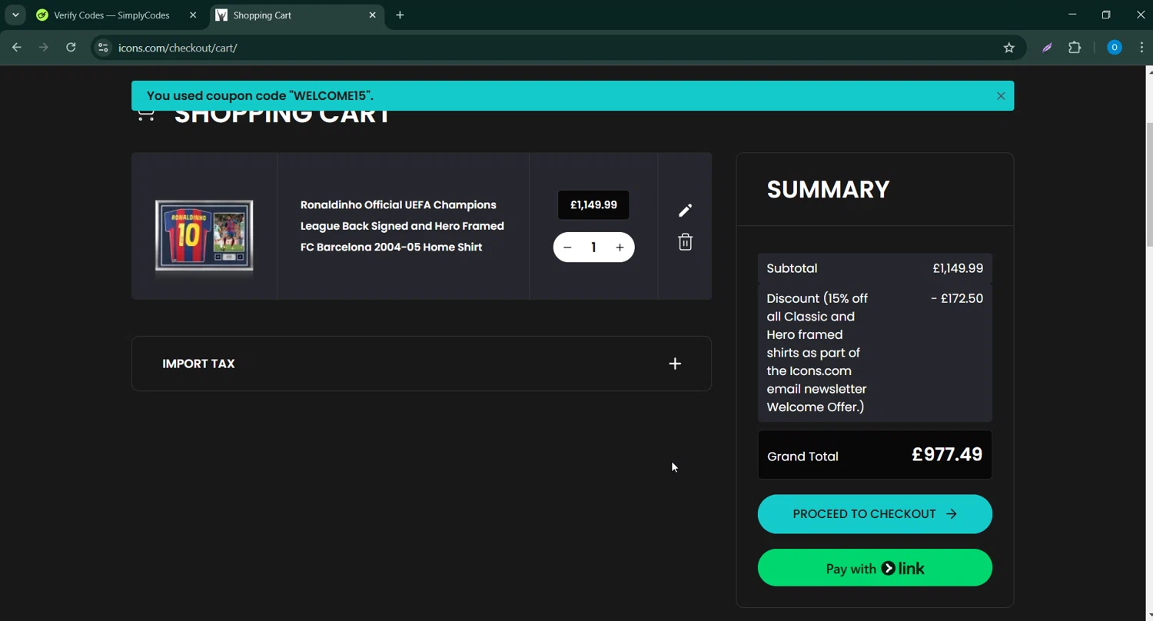1153x621 pixels.
Task: Open the Ronaldinho signed shirt product title
Action: [x=402, y=226]
